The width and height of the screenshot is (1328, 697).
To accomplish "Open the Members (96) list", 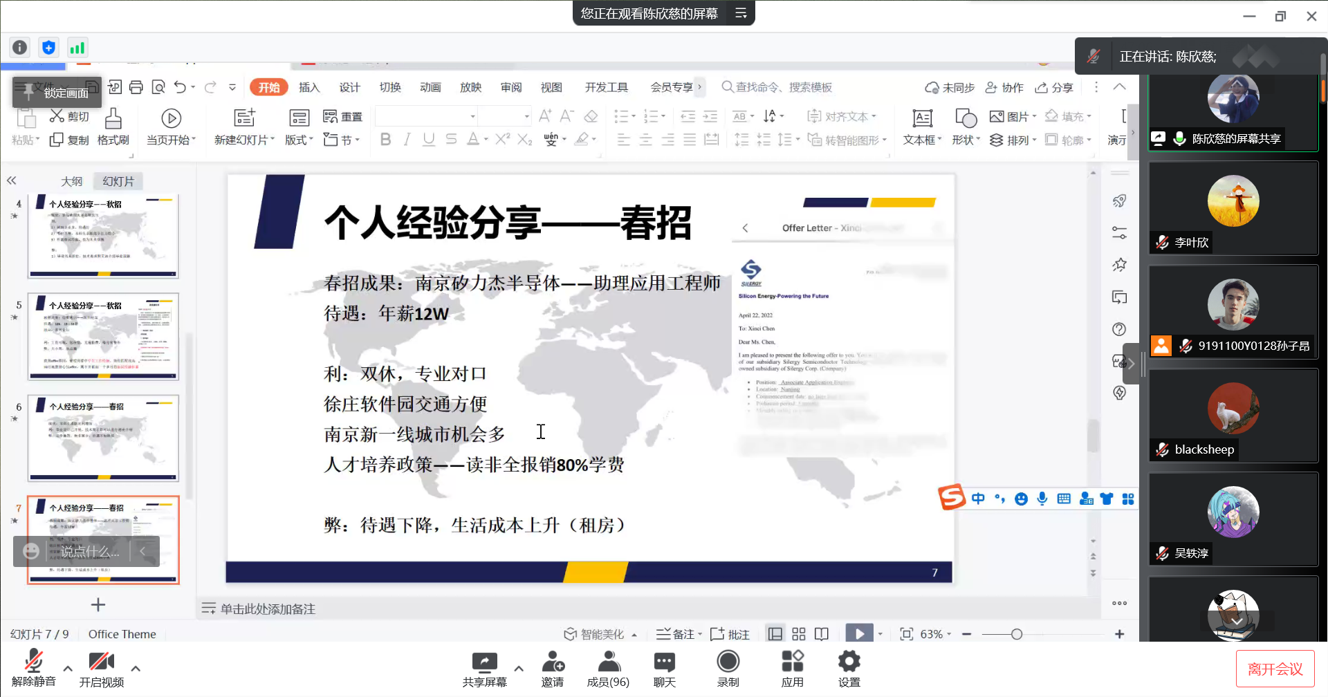I will [x=608, y=663].
